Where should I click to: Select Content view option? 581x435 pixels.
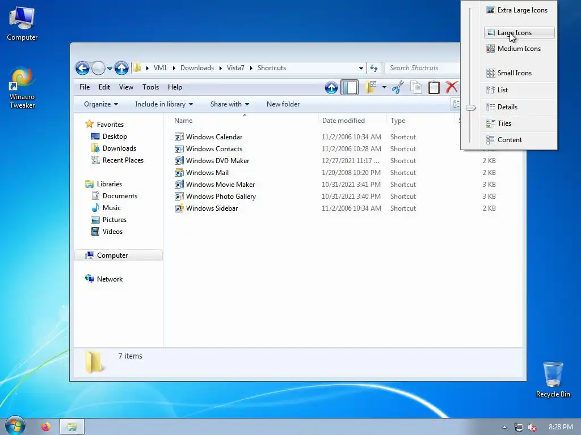[x=519, y=140]
